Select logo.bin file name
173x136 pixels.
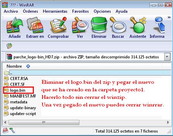click(x=18, y=90)
